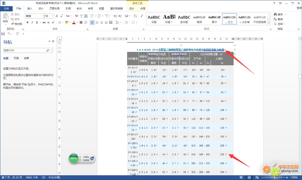Close the navigation pane
Image resolution: width=302 pixels, height=180 pixels.
[53, 41]
